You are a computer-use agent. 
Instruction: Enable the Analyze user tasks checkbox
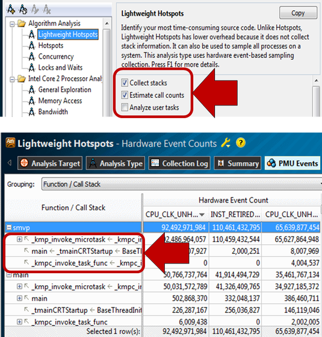125,107
